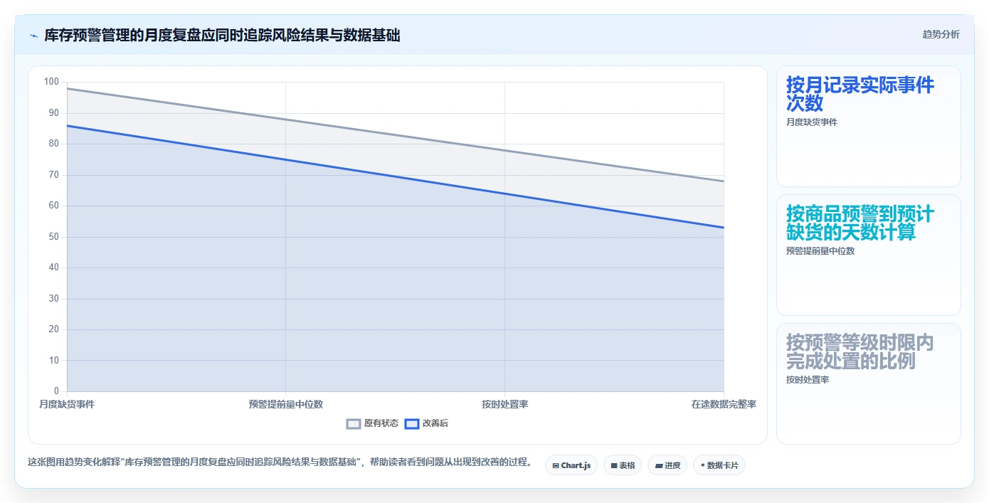989x503 pixels.
Task: Click the 在途数据完整率 x-axis label
Action: [x=724, y=404]
